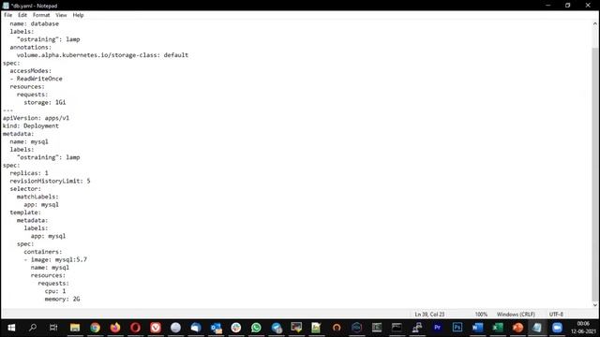600x337 pixels.
Task: Launch Firefox from taskbar
Action: coord(115,328)
